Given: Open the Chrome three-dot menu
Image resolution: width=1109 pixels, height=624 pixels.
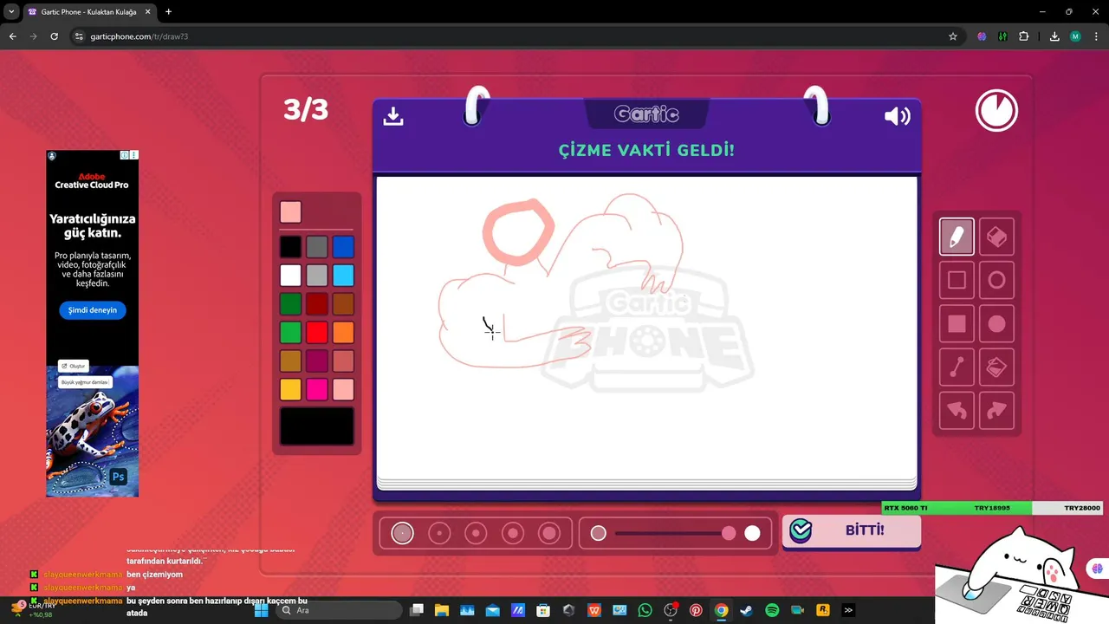Looking at the screenshot, I should click(1095, 36).
